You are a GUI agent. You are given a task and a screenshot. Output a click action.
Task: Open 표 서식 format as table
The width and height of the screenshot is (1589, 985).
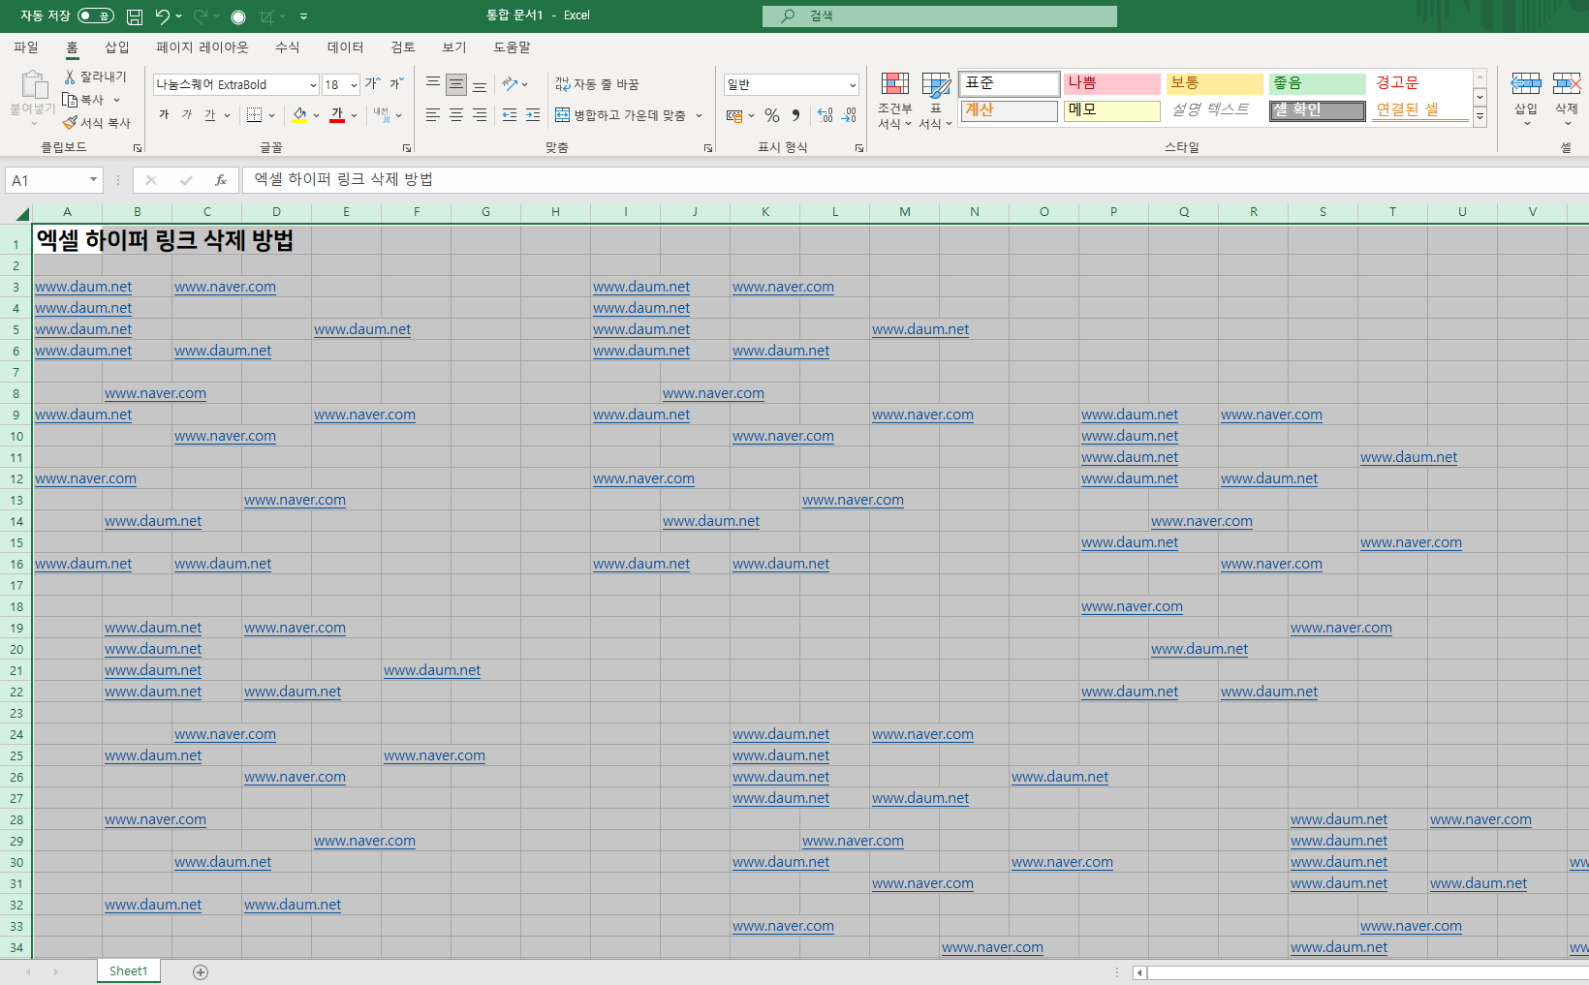[x=936, y=100]
